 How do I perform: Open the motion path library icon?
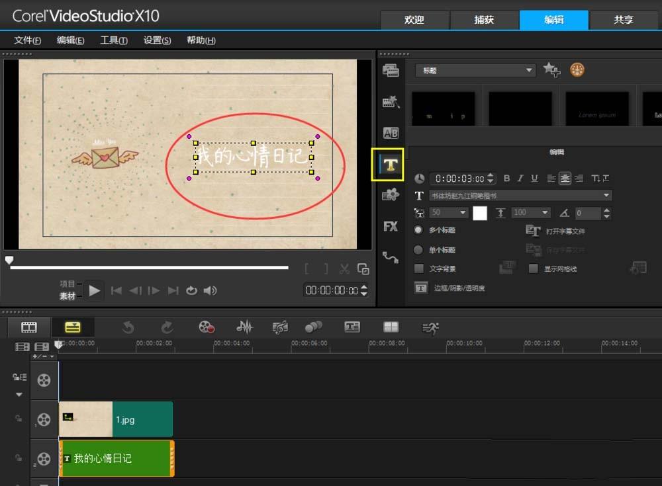pyautogui.click(x=391, y=255)
